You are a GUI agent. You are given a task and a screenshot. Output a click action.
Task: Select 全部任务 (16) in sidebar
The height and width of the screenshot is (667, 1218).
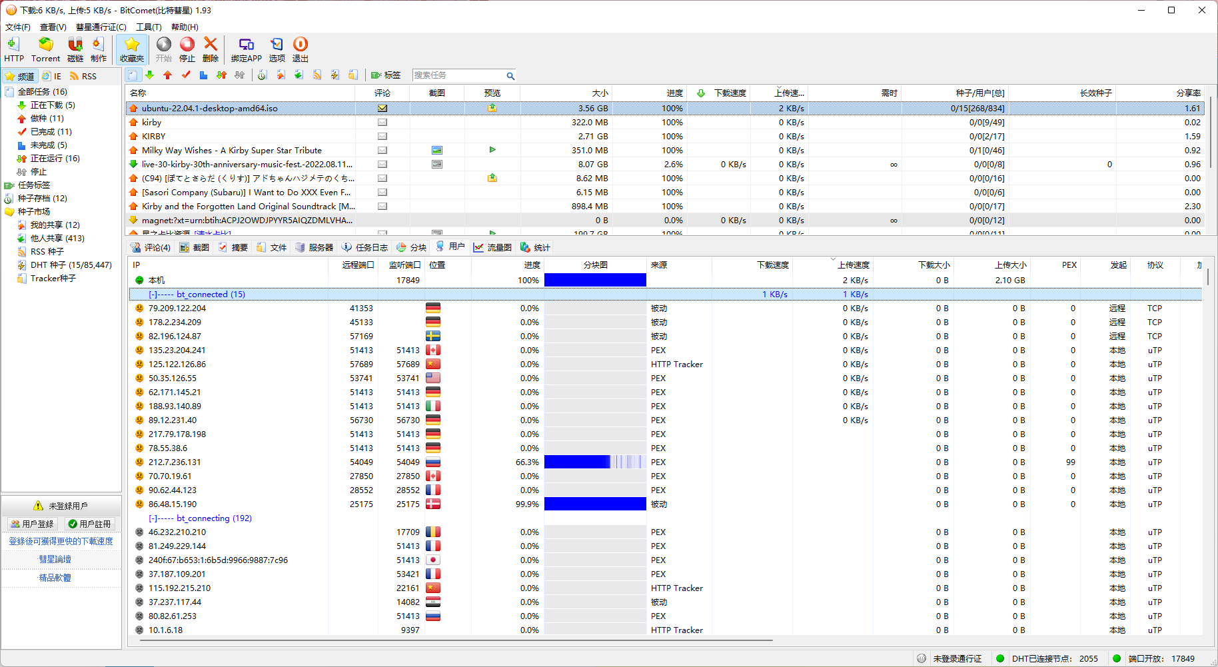click(x=43, y=92)
